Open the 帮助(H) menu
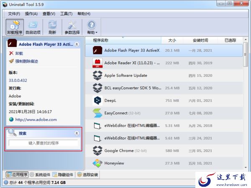This screenshot has width=251, height=188. tap(84, 14)
